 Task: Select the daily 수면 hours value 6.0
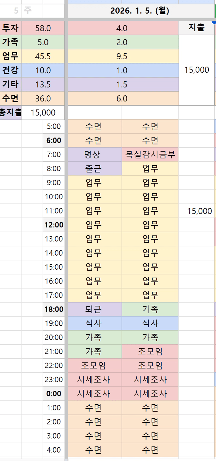122,99
